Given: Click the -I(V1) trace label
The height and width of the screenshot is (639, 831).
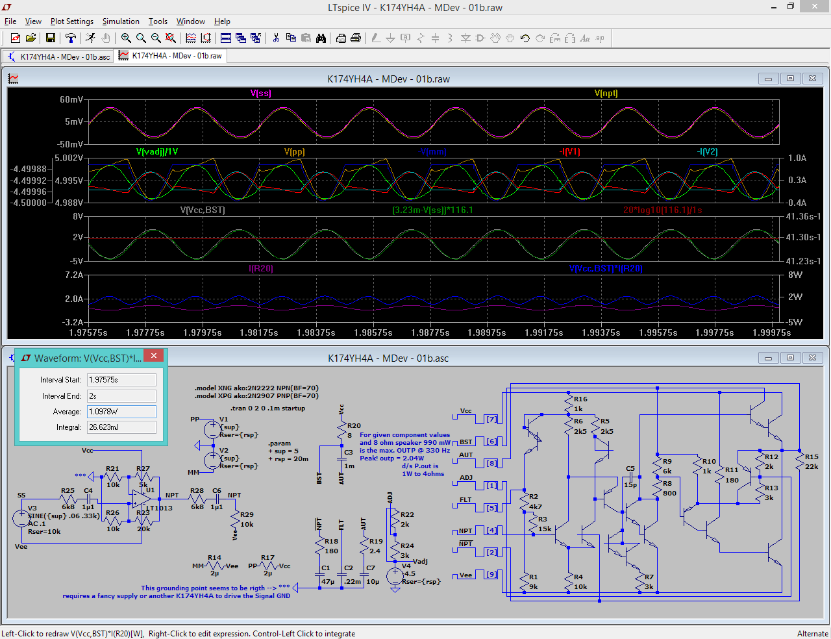Looking at the screenshot, I should (x=570, y=152).
